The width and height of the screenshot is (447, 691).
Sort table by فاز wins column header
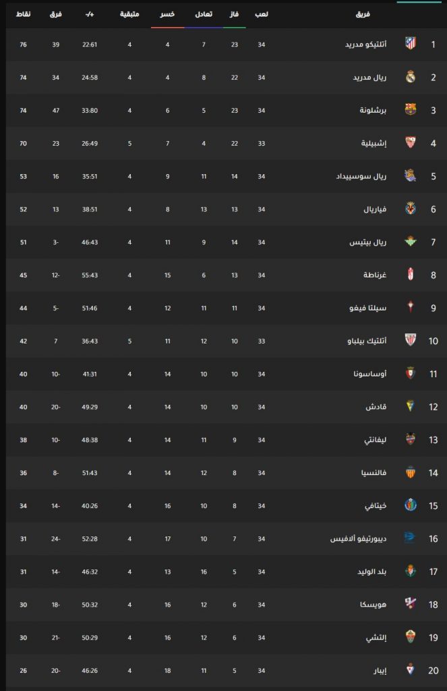tap(234, 14)
